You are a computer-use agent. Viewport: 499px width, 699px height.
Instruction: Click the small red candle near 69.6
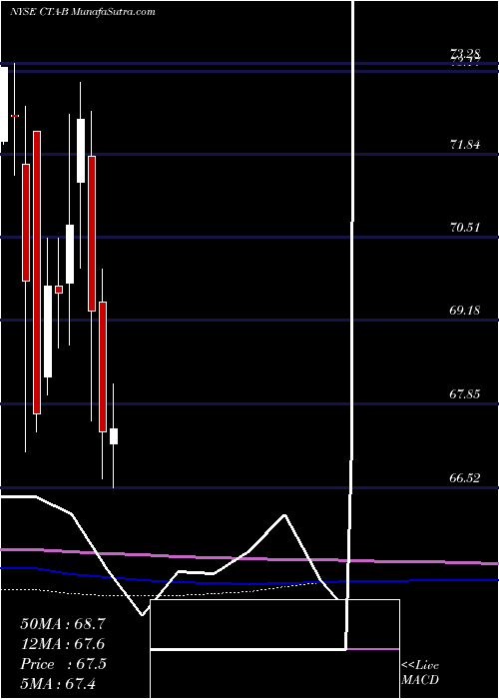pyautogui.click(x=59, y=290)
